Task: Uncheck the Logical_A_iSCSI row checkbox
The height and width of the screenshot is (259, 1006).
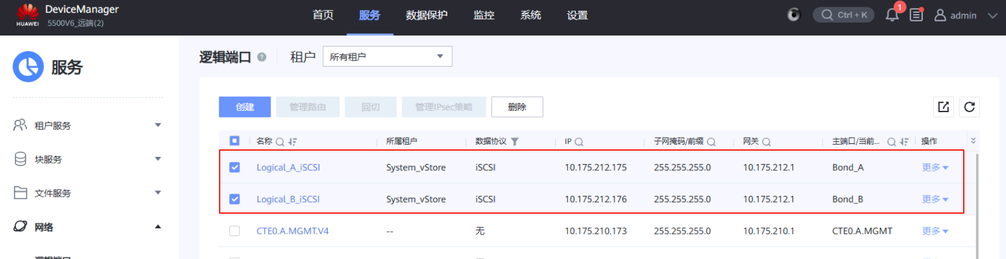Action: click(x=234, y=167)
